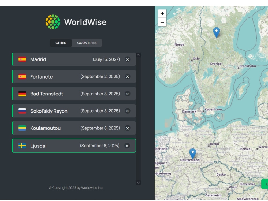
Task: Open the Fortanete city entry
Action: [x=74, y=77]
